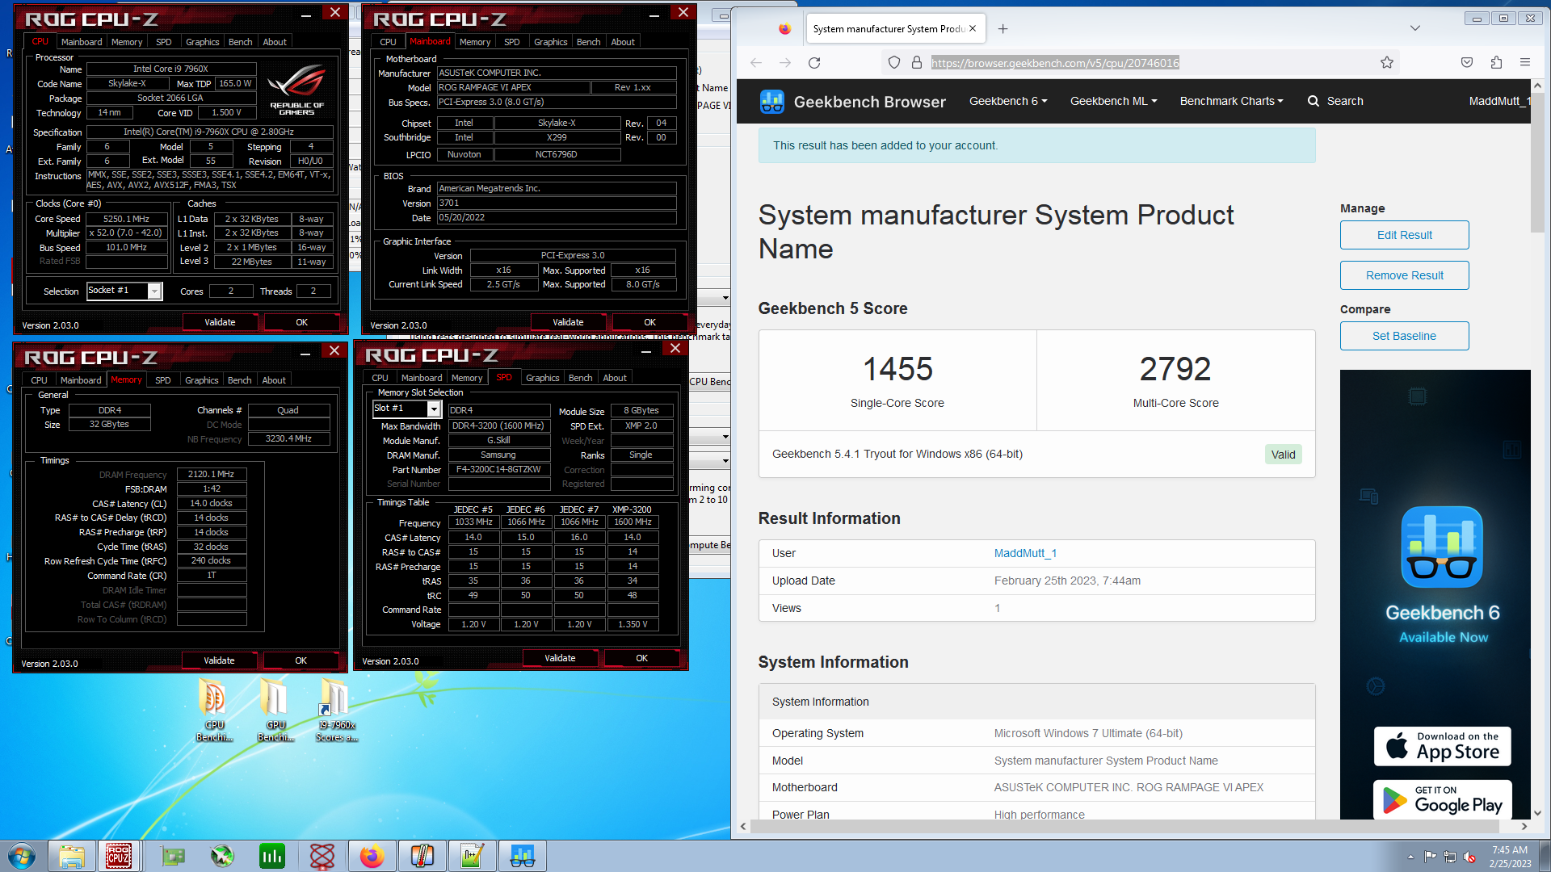The image size is (1551, 872).
Task: Open the CPU Benchmark desktop folder with fan icon
Action: [214, 711]
